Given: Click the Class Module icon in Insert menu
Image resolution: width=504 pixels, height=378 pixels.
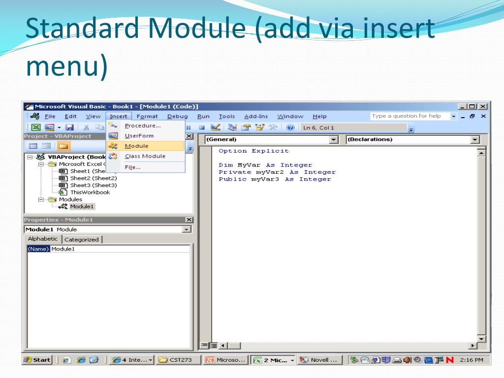Looking at the screenshot, I should point(113,156).
